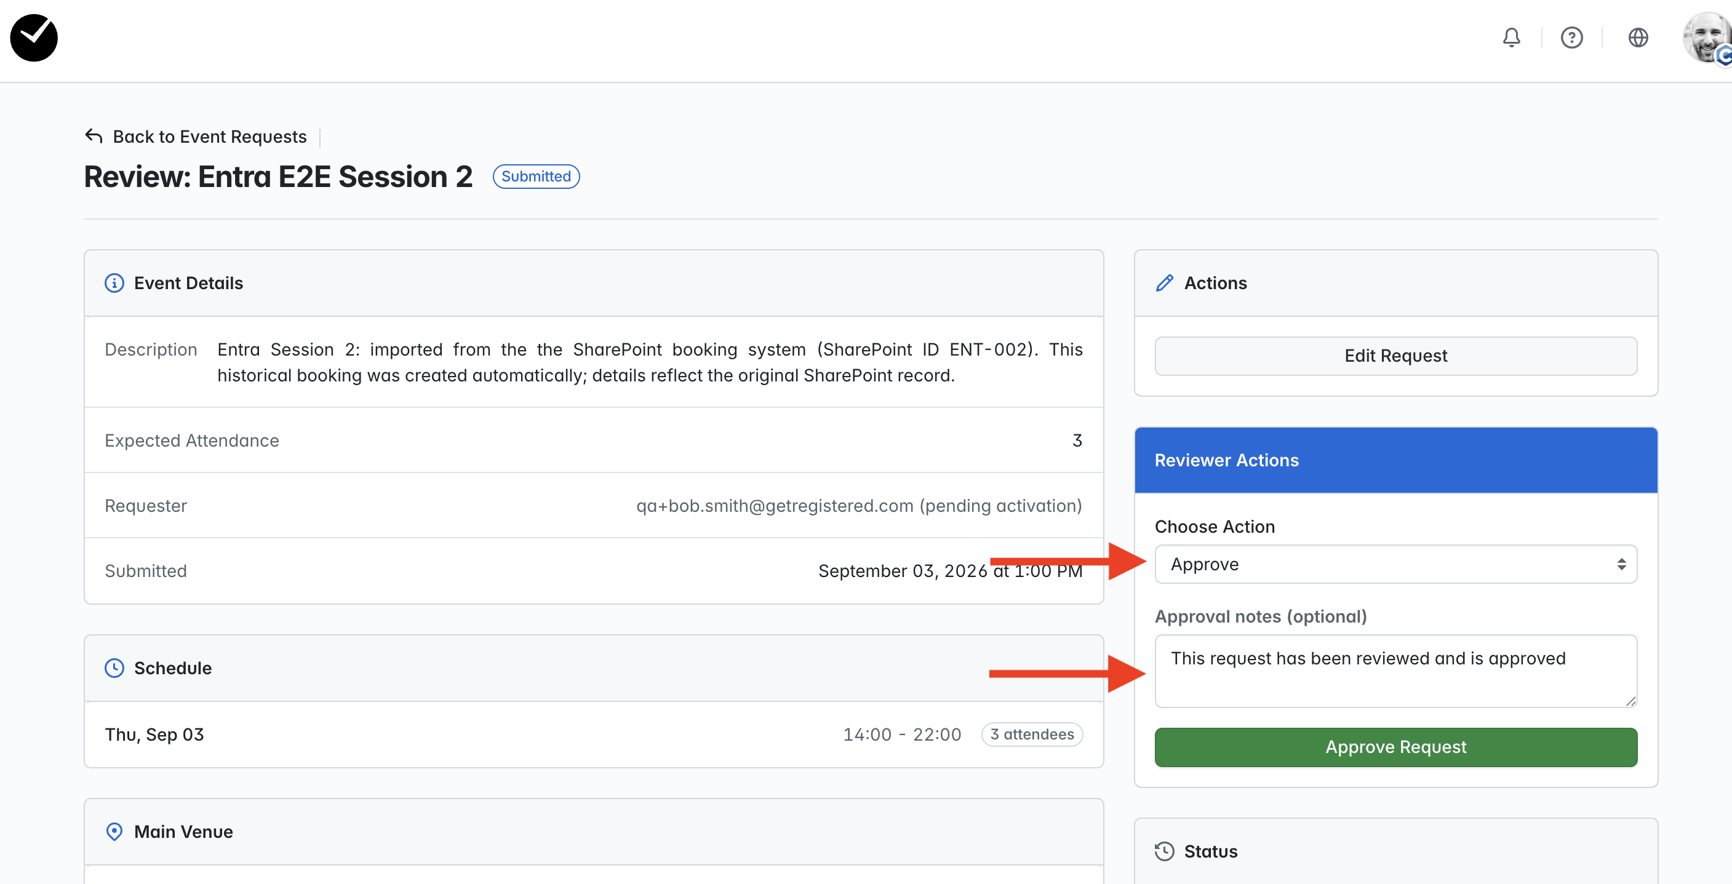Click the requester email qa+bob.smith@getregistered.com

point(775,506)
